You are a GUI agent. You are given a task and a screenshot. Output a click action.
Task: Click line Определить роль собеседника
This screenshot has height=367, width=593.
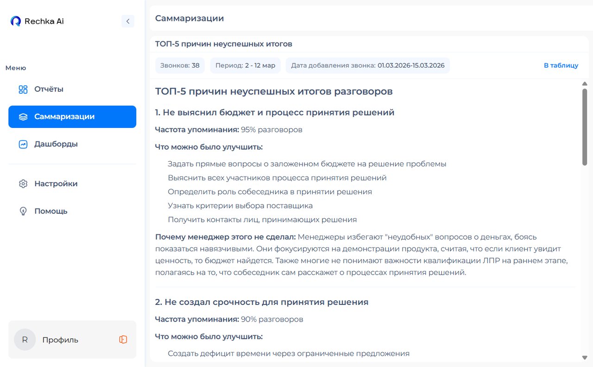pos(270,192)
